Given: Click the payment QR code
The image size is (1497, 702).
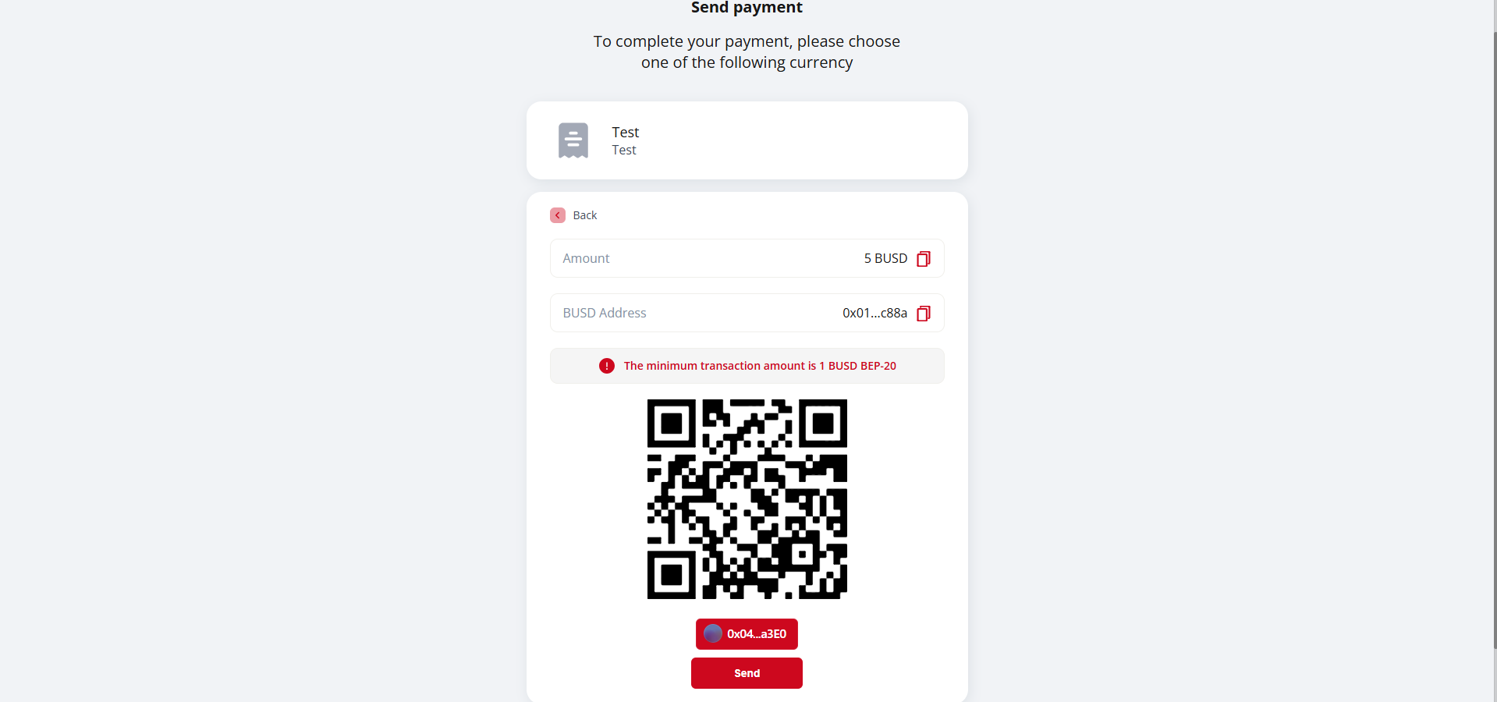Looking at the screenshot, I should (747, 499).
